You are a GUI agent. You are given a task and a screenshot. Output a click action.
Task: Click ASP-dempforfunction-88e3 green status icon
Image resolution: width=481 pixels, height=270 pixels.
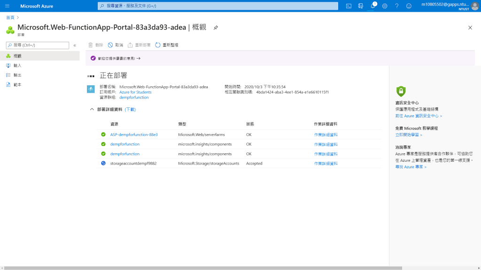[103, 135]
